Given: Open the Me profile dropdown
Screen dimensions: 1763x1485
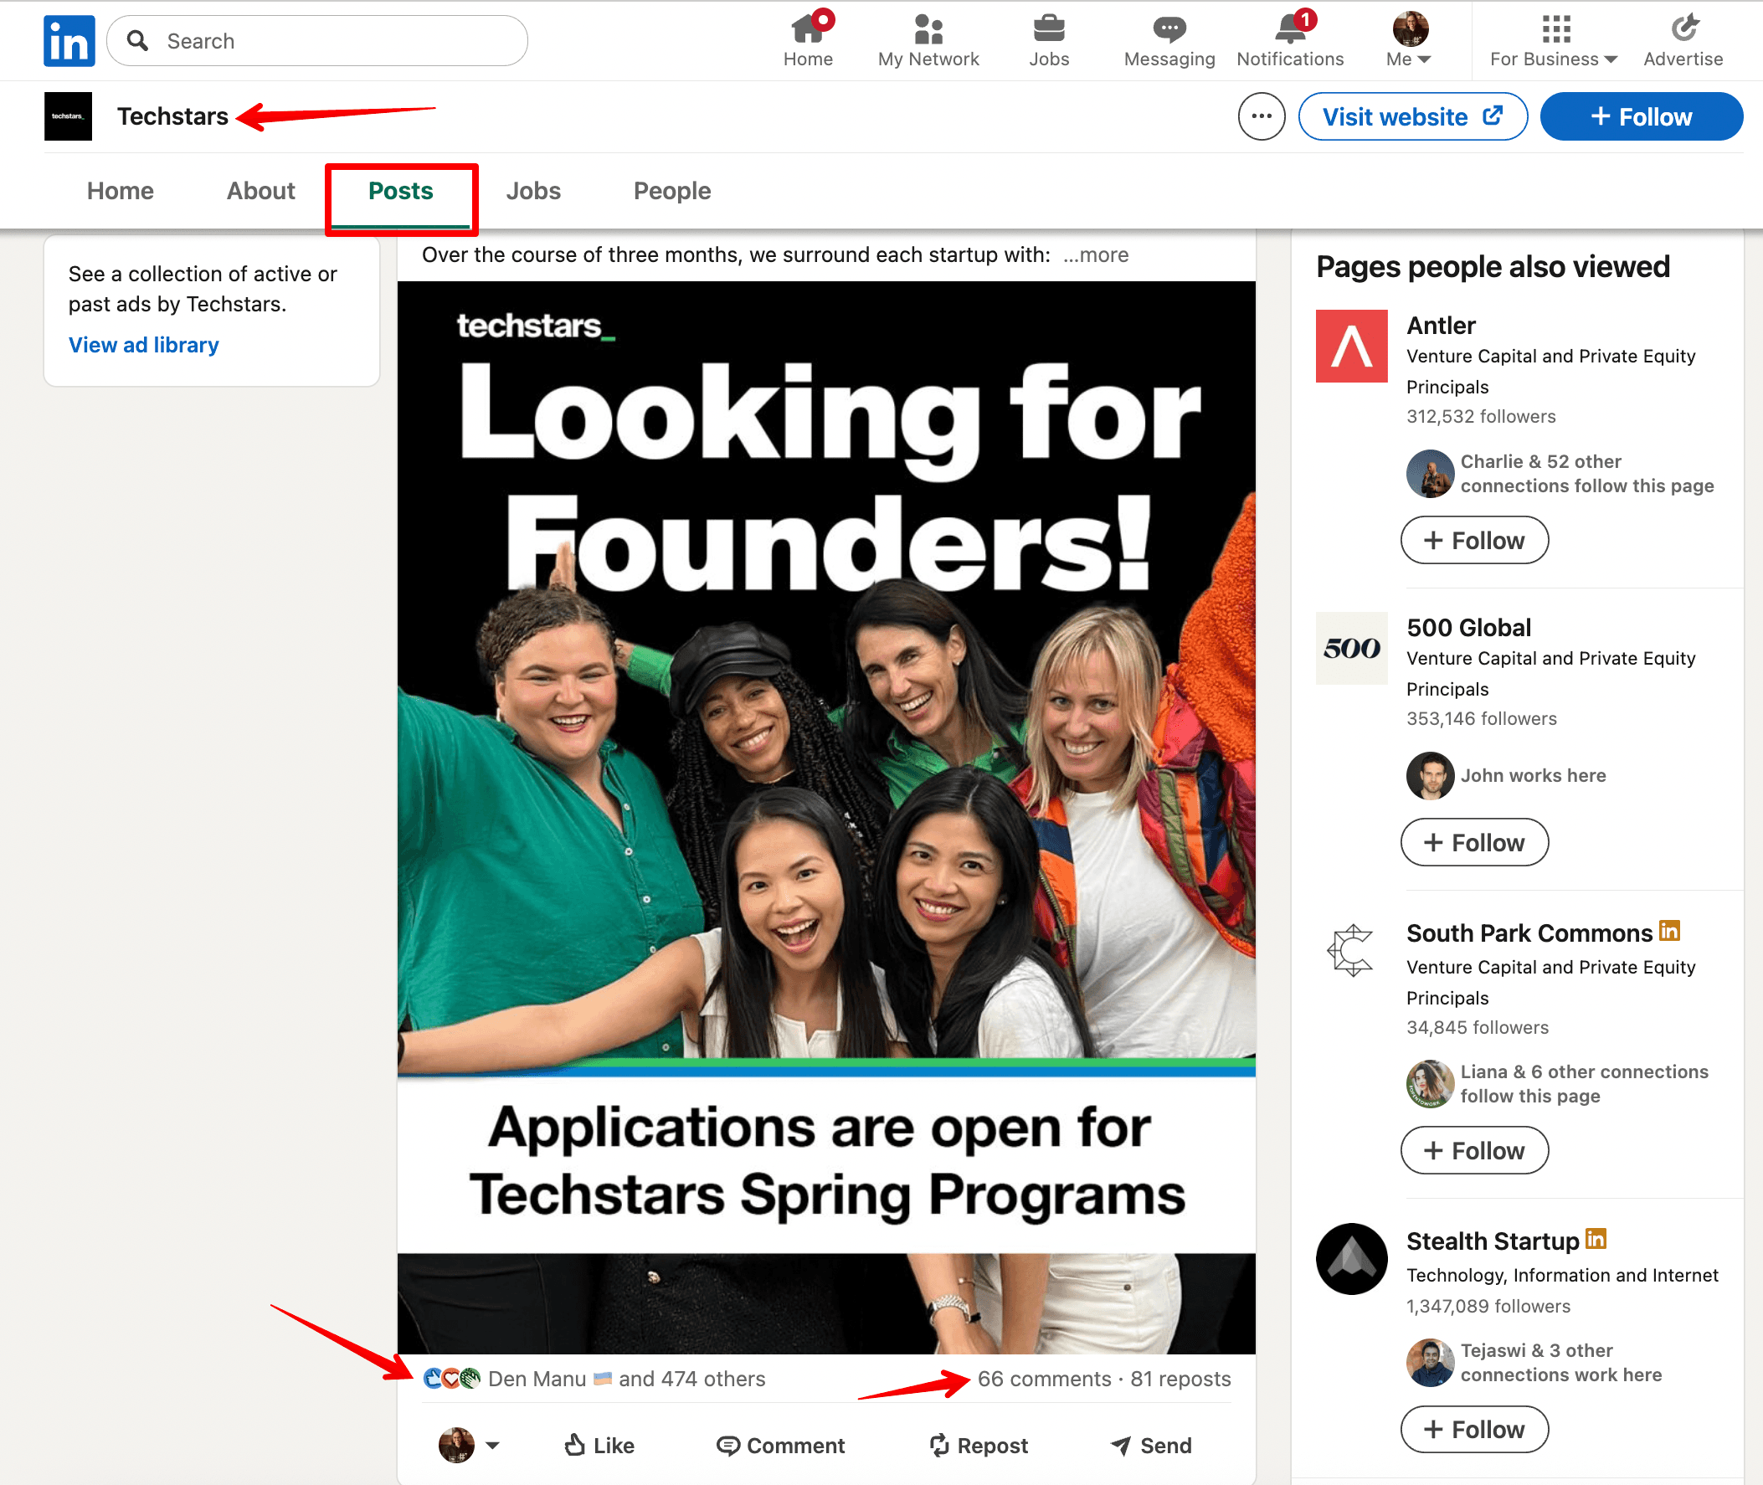Looking at the screenshot, I should click(1409, 38).
